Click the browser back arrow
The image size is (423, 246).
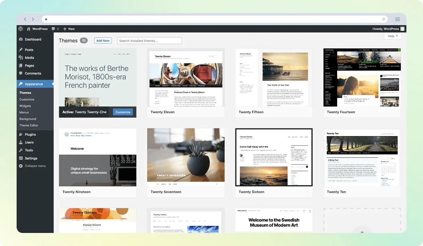25,19
